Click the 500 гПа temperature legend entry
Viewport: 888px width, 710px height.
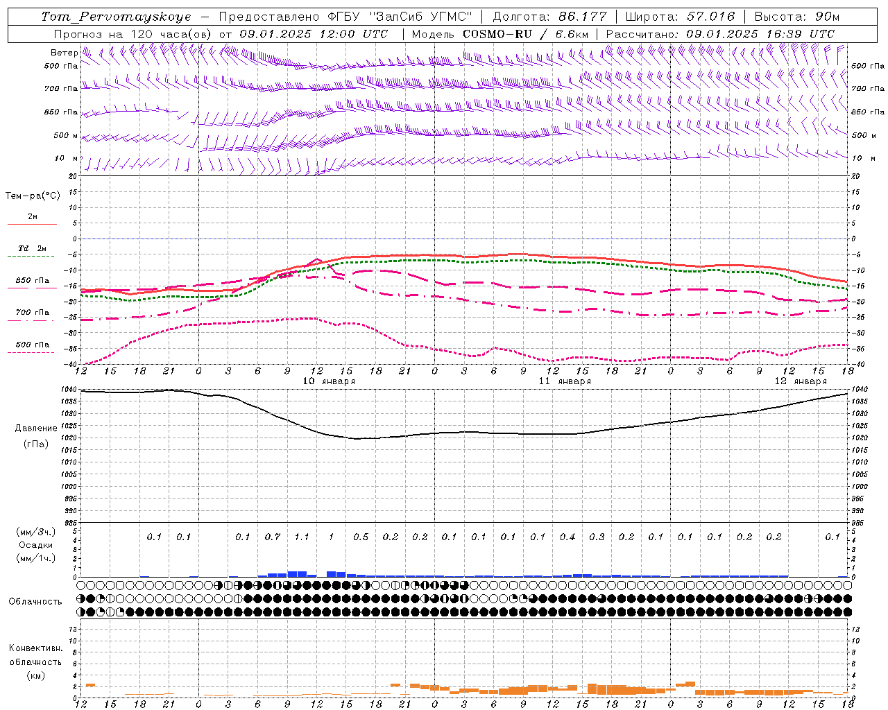pos(33,345)
